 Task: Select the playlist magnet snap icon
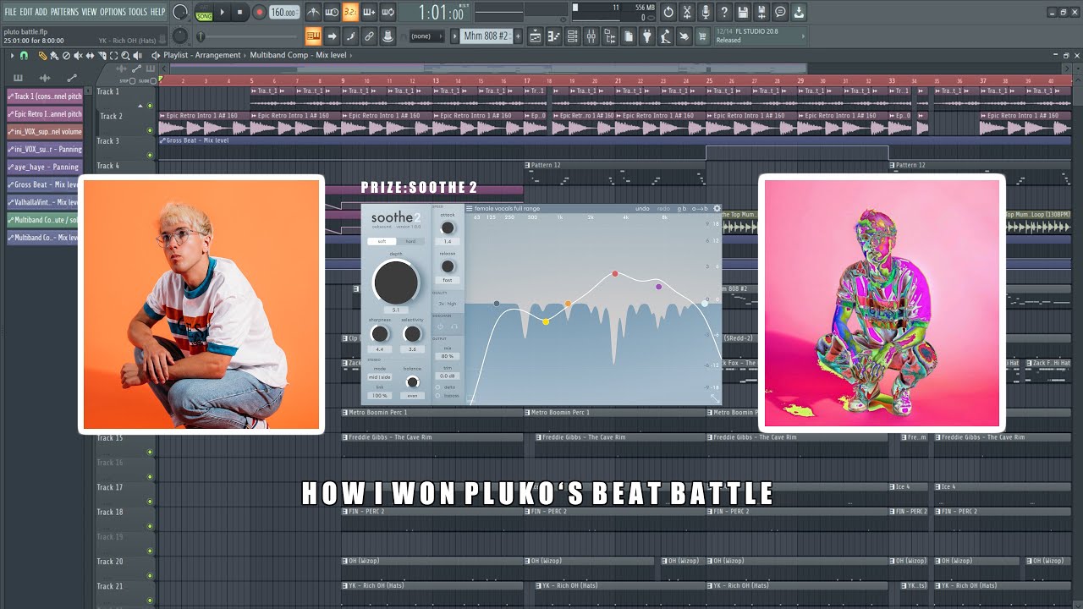point(24,55)
